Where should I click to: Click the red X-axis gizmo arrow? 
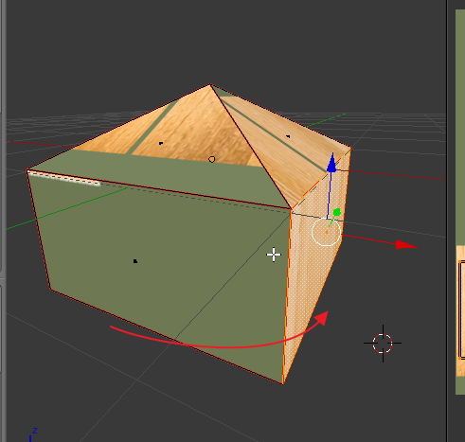coord(406,245)
